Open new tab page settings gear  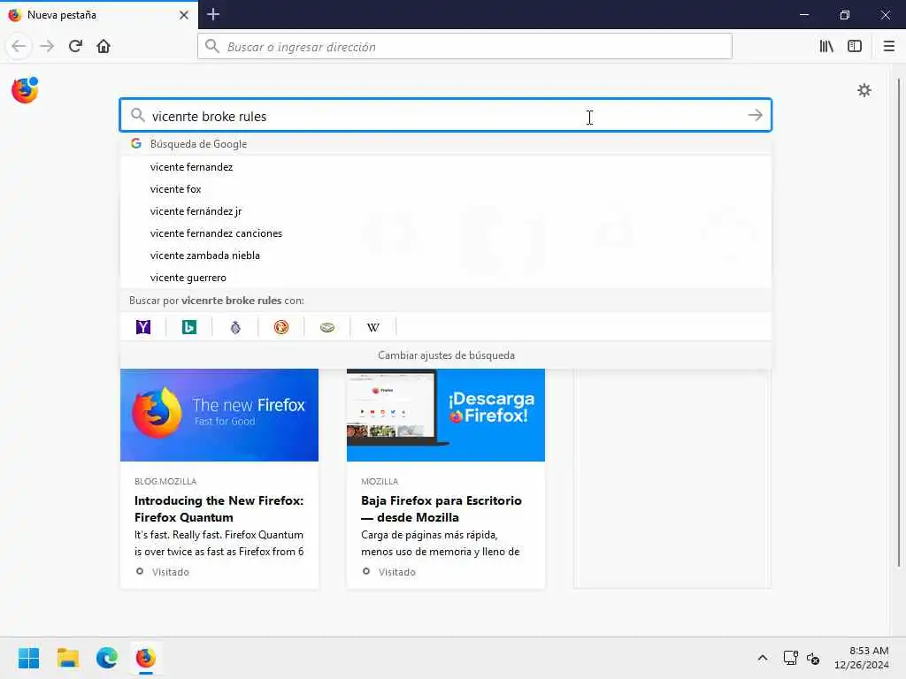tap(864, 90)
